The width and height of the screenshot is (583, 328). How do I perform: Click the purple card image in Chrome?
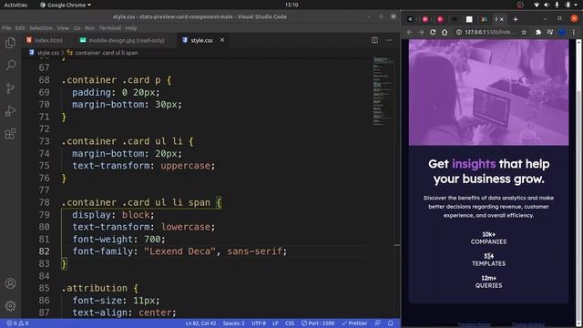[x=488, y=92]
